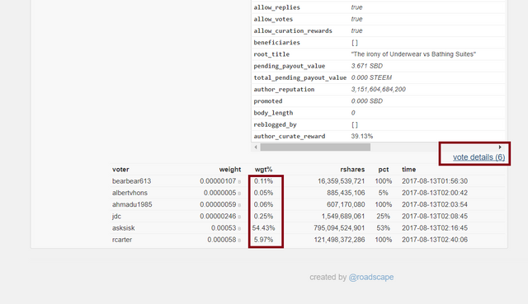528x304 pixels.
Task: Click the small icon next to asksisk's weight
Action: (239, 229)
